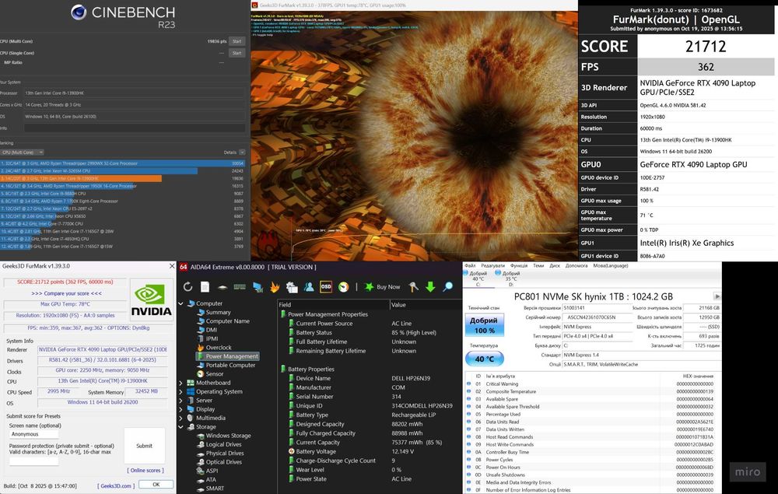Open the AIDA64 report document icon
This screenshot has width=778, height=494.
[x=205, y=287]
